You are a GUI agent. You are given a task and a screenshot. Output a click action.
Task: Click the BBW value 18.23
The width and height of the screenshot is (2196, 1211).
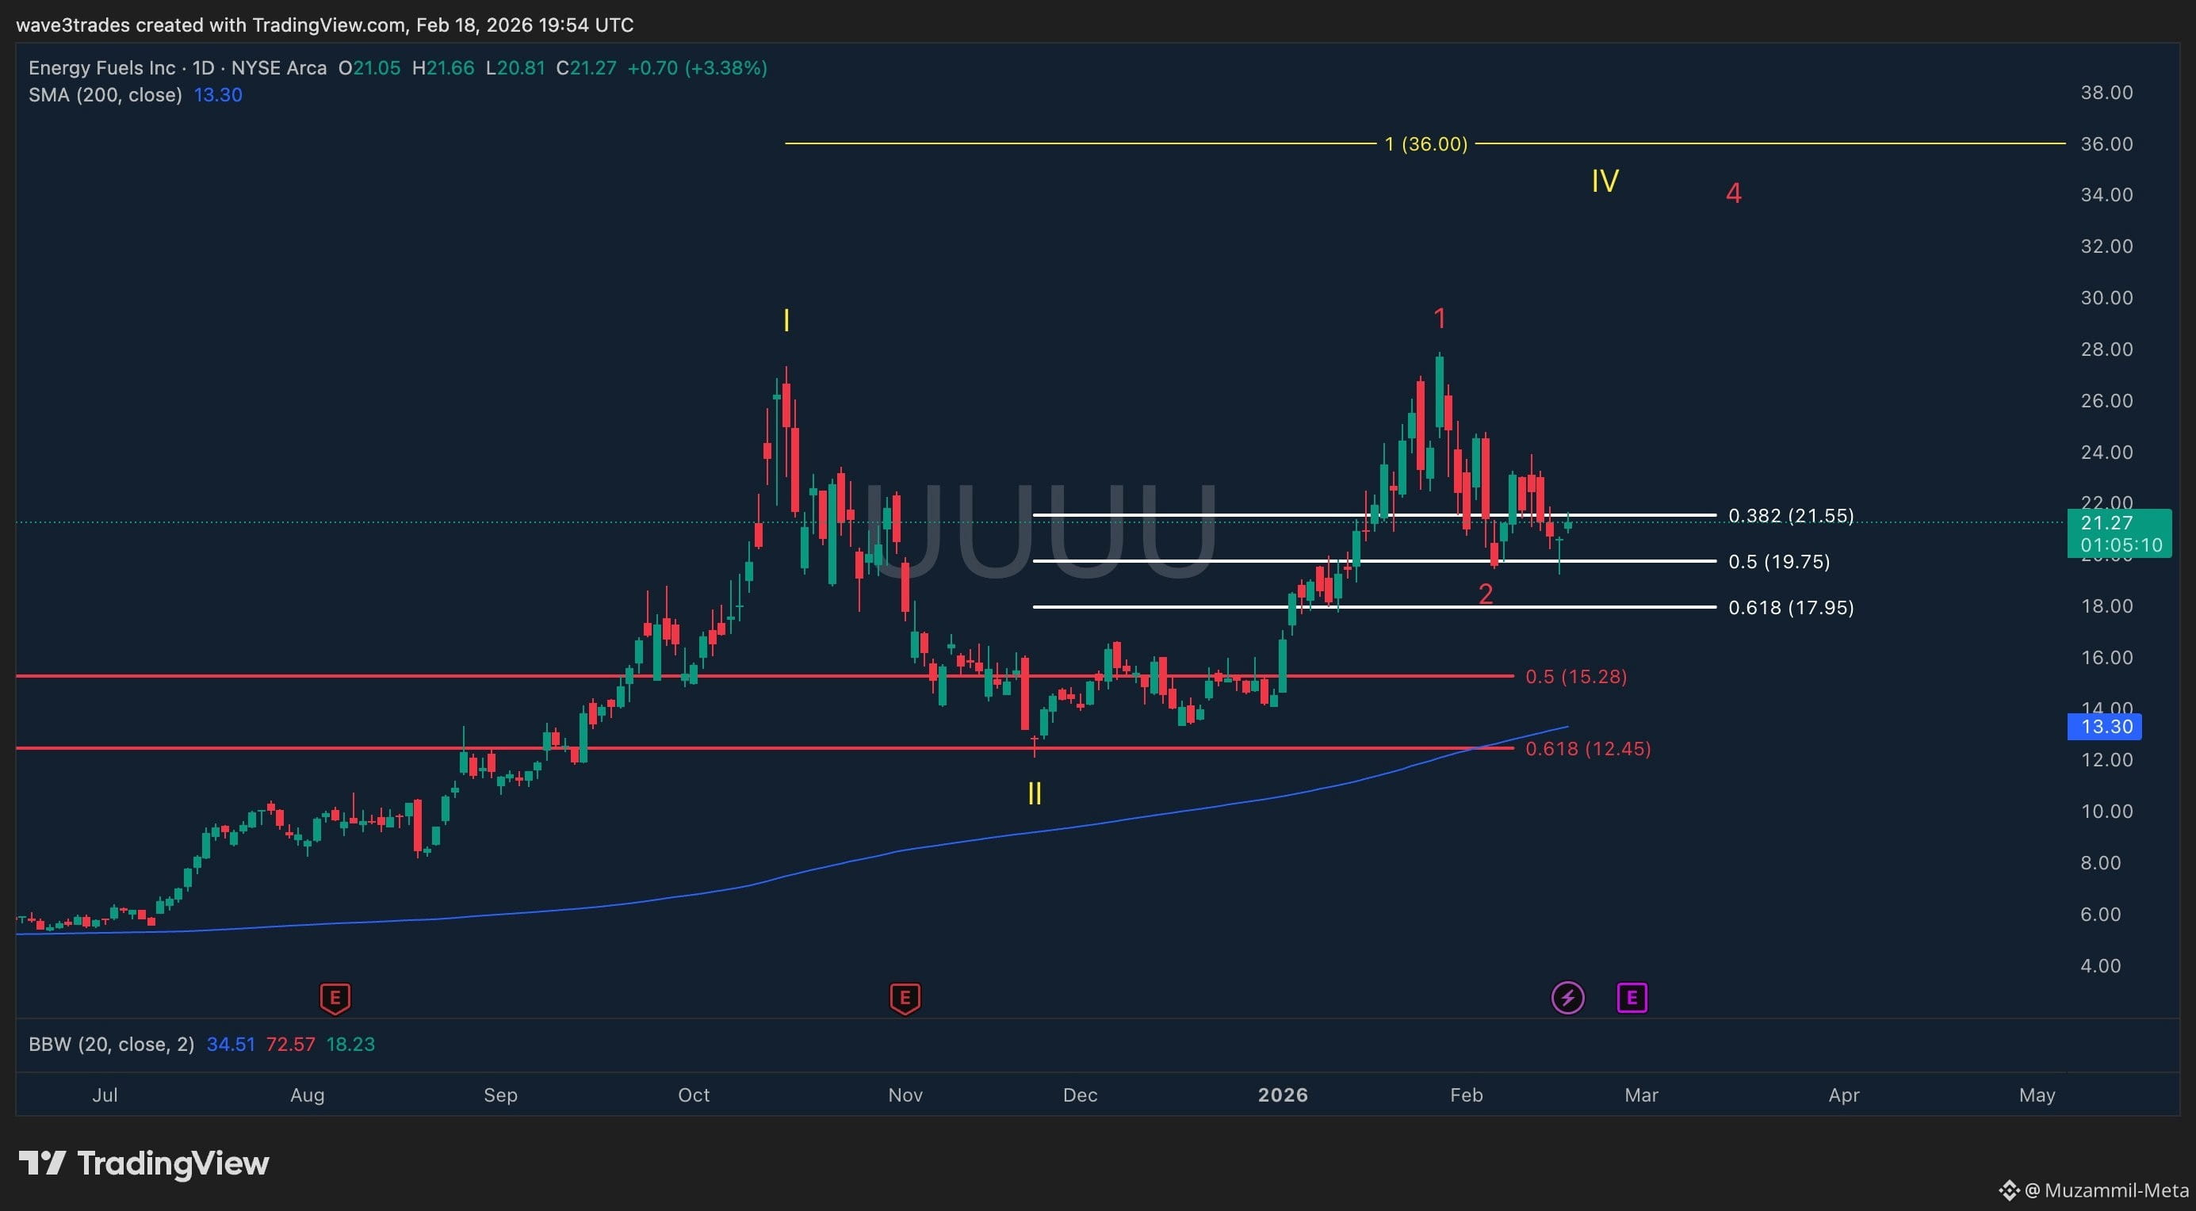350,1044
